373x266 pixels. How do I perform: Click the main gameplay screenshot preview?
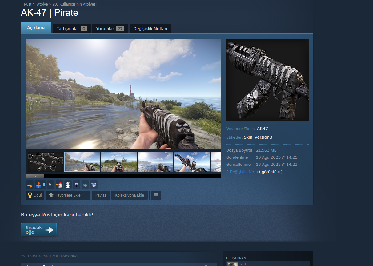[x=123, y=94]
